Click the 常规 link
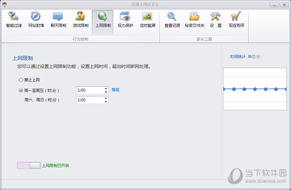The image size is (291, 190). pyautogui.click(x=115, y=90)
